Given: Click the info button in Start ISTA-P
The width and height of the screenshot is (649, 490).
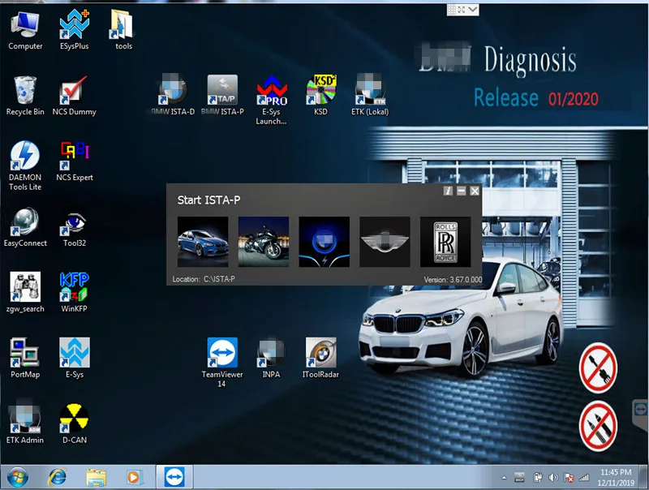Looking at the screenshot, I should point(448,191).
